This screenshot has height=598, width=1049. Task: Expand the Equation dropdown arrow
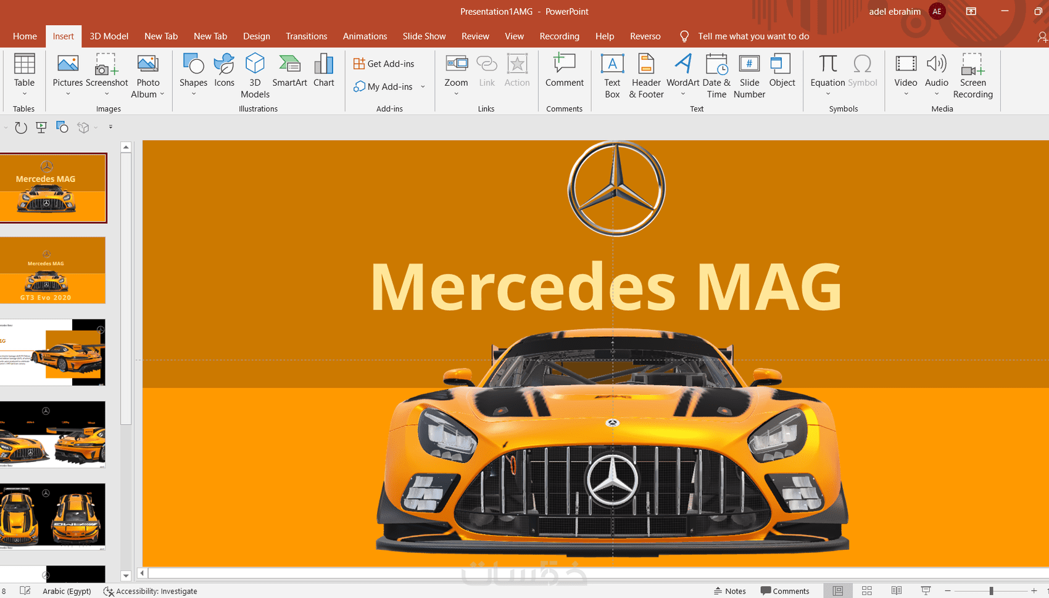point(828,94)
